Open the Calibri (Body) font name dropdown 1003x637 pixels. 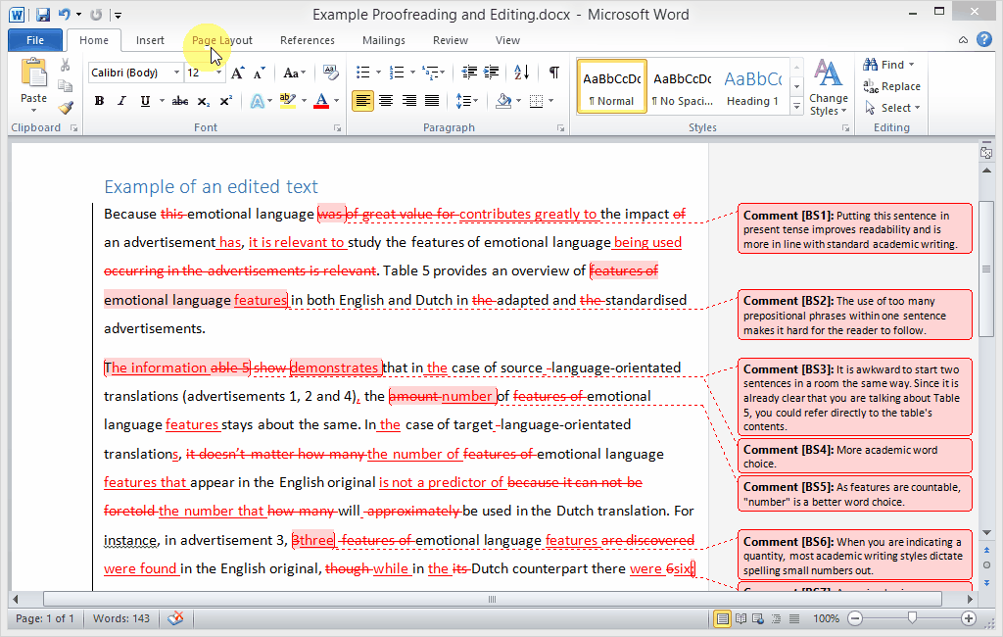click(176, 73)
